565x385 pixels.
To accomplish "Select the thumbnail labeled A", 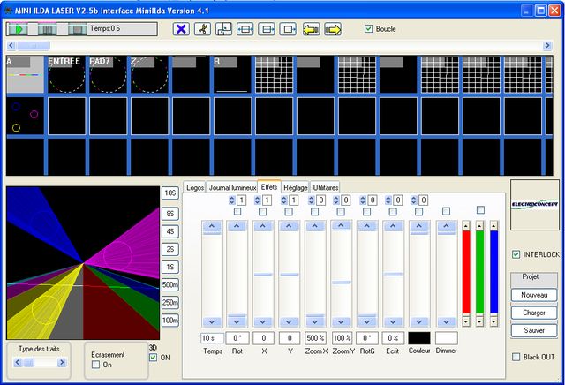I will point(25,75).
